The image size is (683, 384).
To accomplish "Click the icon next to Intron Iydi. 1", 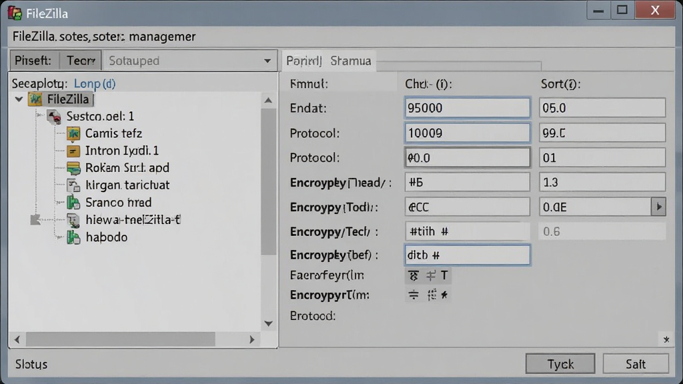I will [x=73, y=151].
